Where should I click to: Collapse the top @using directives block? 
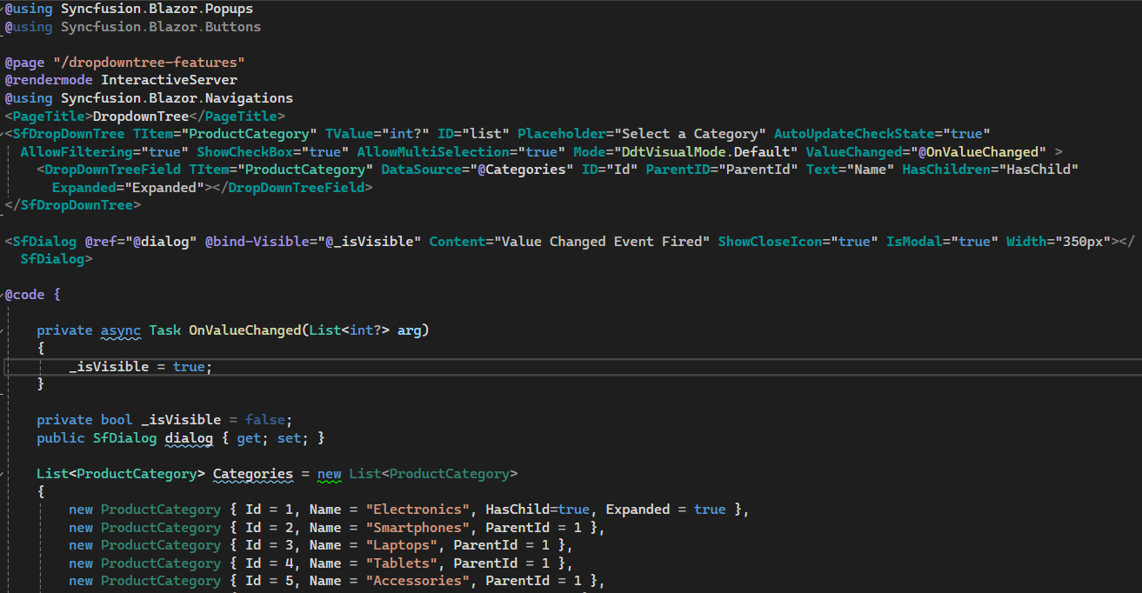tap(3, 9)
